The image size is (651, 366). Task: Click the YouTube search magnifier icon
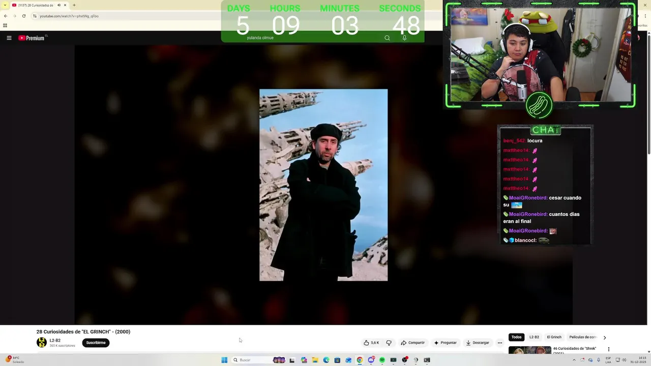[387, 38]
